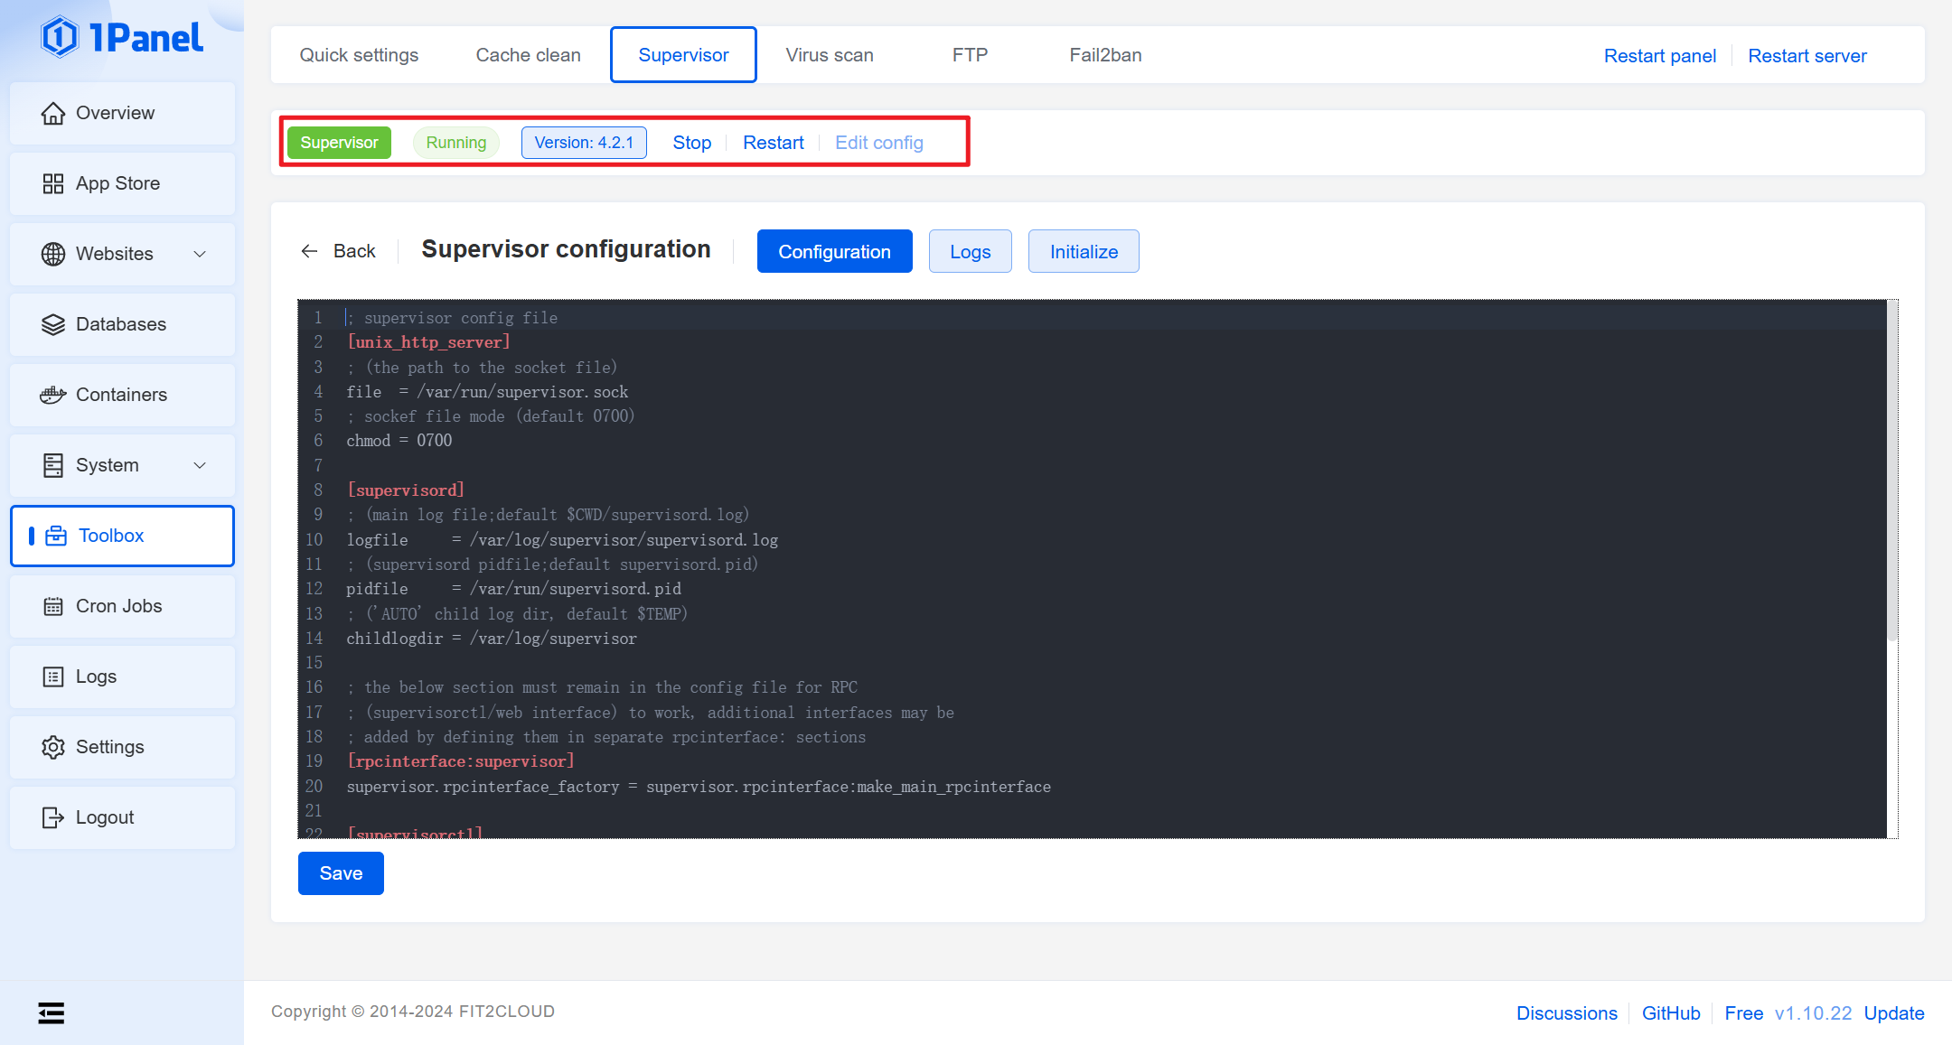Expand the System submenu chevron
The image size is (1952, 1045).
(200, 465)
